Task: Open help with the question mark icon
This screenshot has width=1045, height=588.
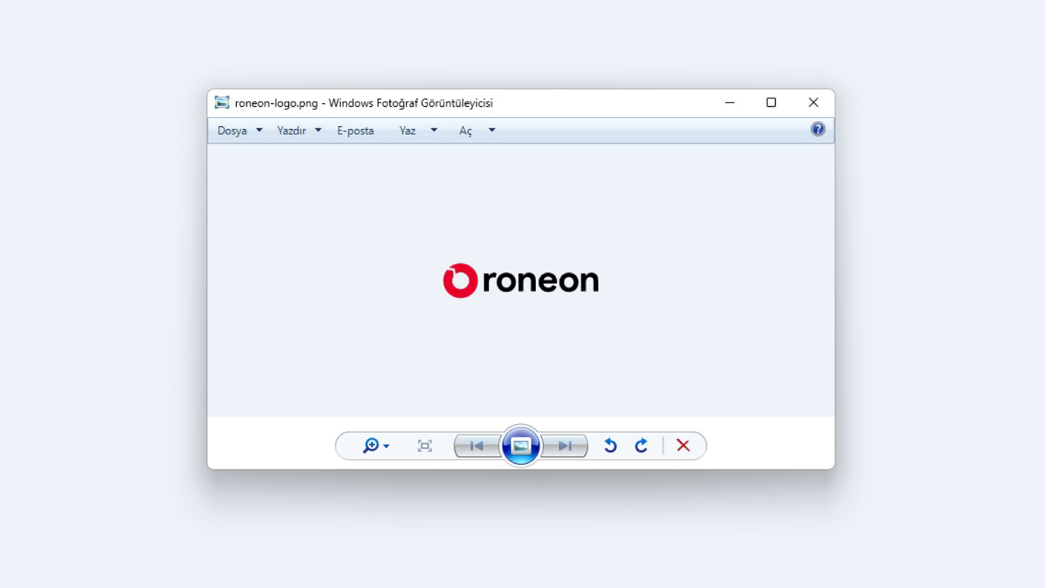Action: [x=818, y=129]
